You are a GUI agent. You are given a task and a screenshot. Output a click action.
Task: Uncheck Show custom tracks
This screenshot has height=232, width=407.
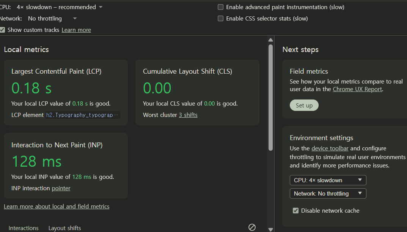(2, 30)
